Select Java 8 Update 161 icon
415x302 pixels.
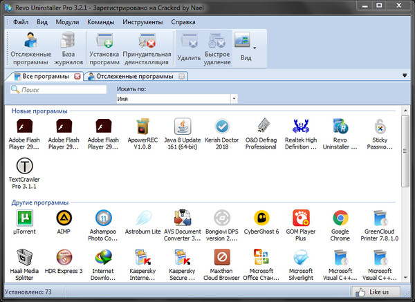tap(183, 127)
